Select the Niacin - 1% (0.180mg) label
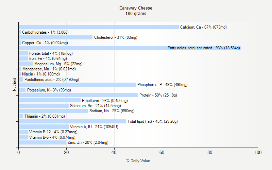 tap(41, 74)
